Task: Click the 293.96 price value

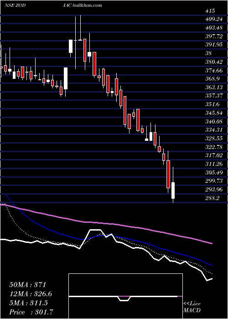Action: [x=213, y=190]
